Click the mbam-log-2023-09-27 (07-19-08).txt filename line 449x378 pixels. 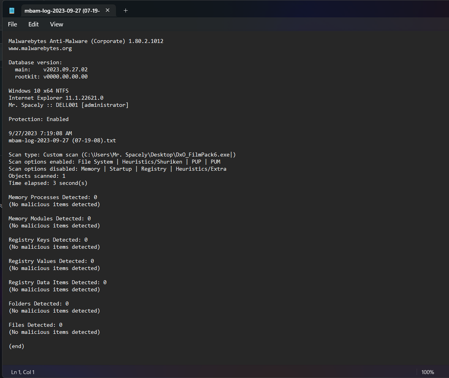tap(62, 140)
